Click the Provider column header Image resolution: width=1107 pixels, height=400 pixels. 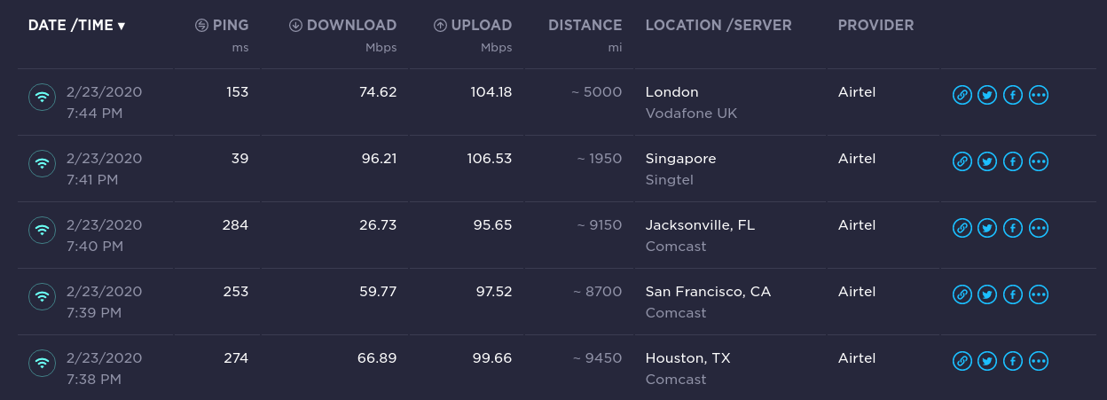(875, 25)
